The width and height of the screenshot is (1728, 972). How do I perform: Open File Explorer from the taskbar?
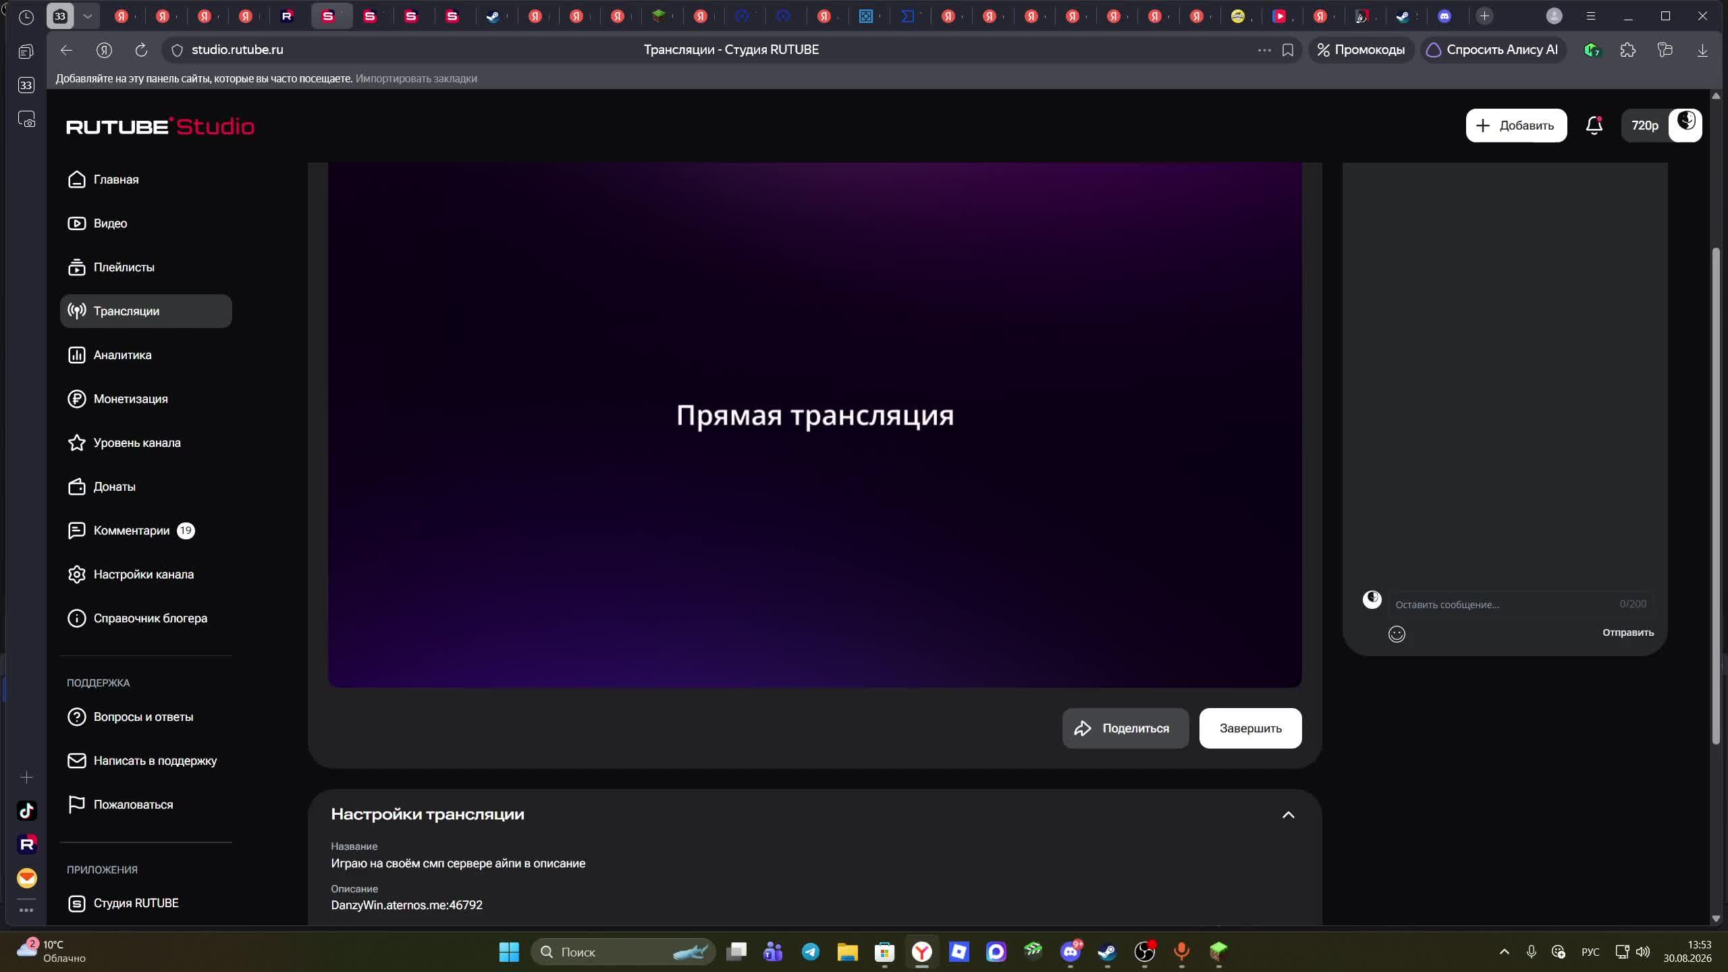point(847,952)
